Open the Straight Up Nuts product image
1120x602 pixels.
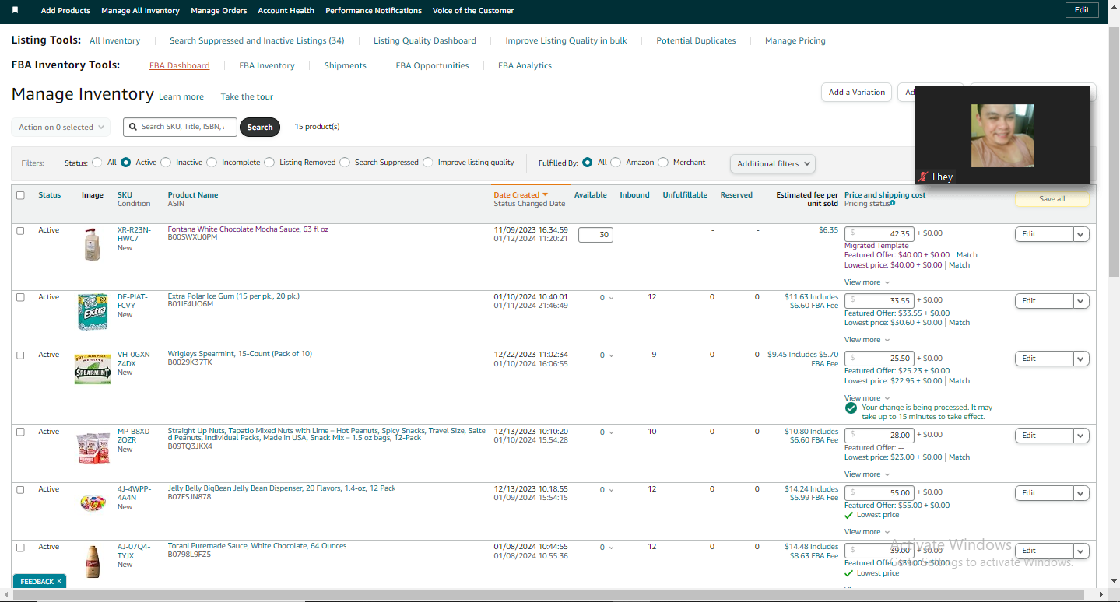[x=93, y=448]
